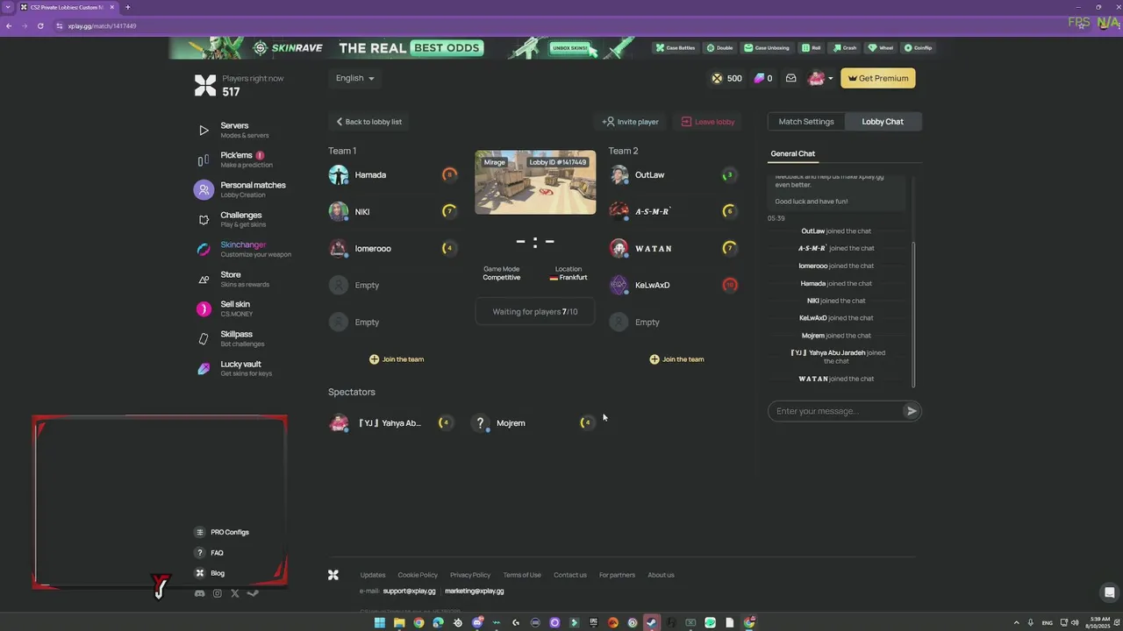This screenshot has width=1123, height=631.
Task: Go back to lobby list
Action: point(368,122)
